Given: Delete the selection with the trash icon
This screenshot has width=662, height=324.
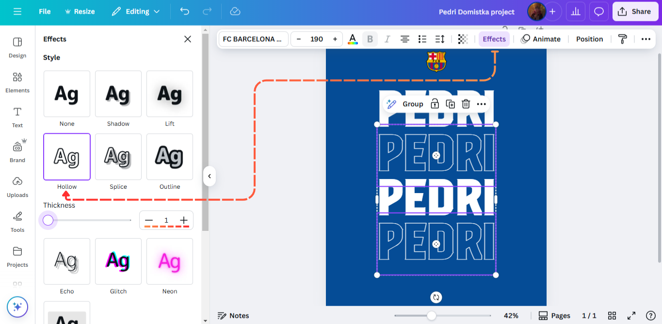Looking at the screenshot, I should click(x=466, y=104).
